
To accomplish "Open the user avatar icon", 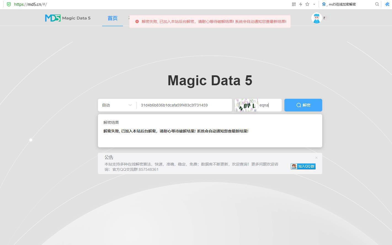I will tap(316, 18).
